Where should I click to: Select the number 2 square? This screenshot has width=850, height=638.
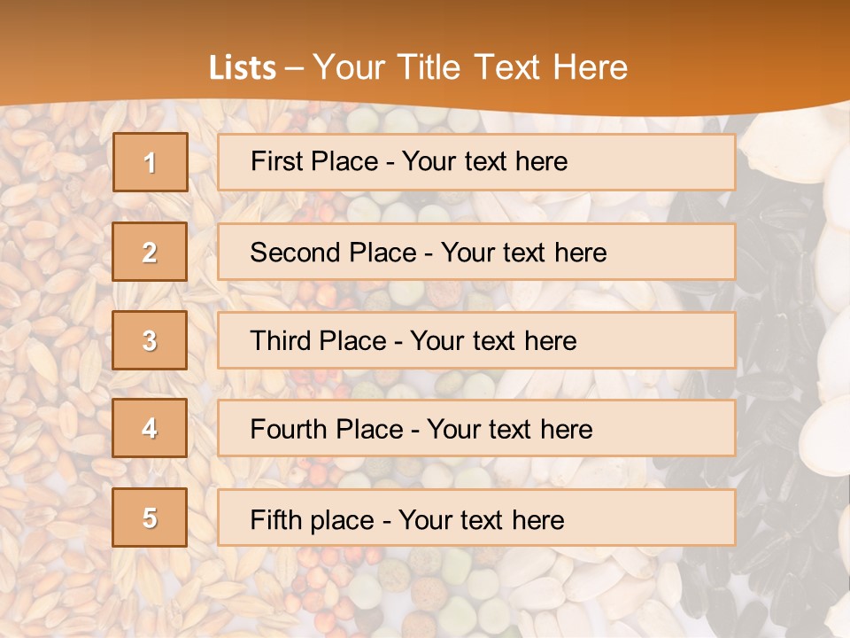tap(150, 252)
